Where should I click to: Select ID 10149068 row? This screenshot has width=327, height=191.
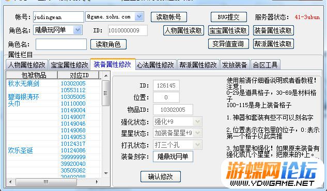73,130
